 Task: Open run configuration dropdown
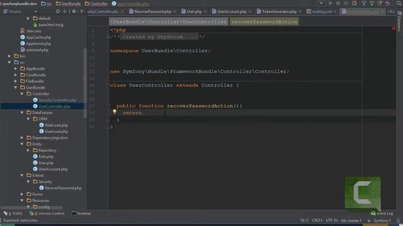click(x=321, y=3)
